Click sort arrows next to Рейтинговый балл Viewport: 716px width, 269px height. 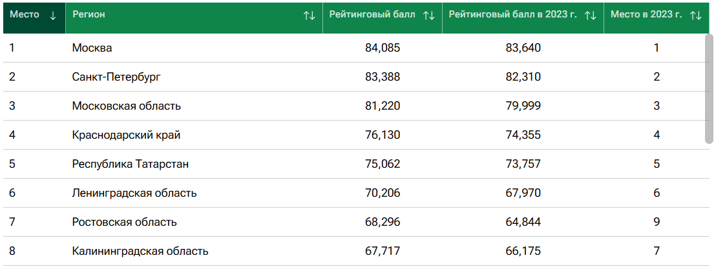pos(428,15)
